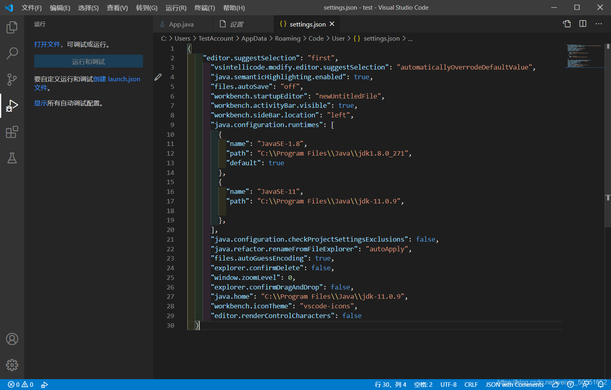This screenshot has height=390, width=611.
Task: Open the editor More Actions ellipsis
Action: click(599, 24)
